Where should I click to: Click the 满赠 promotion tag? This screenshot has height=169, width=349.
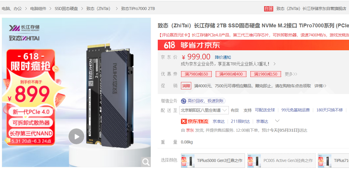click(186, 86)
